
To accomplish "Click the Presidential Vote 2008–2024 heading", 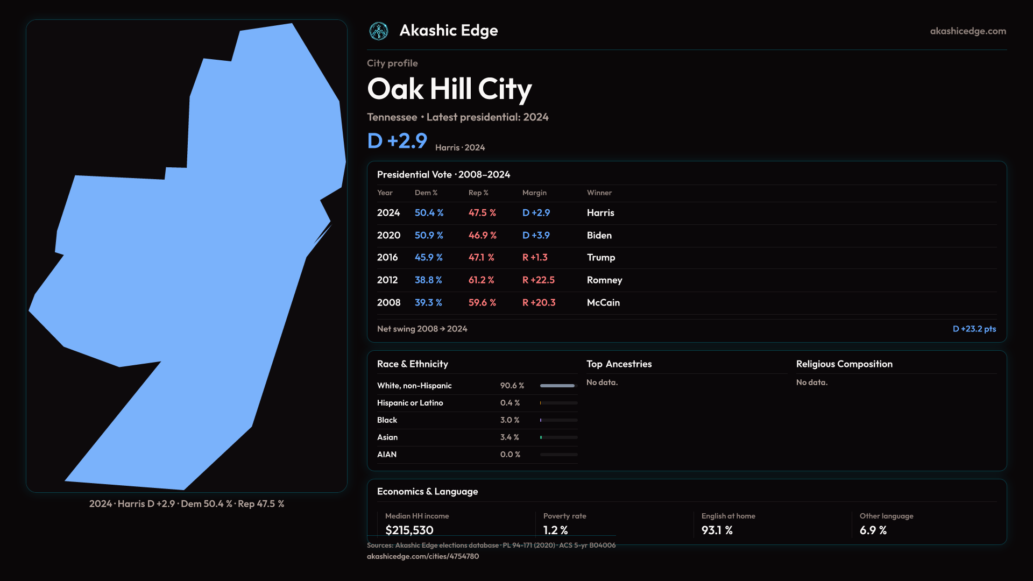I will point(443,175).
